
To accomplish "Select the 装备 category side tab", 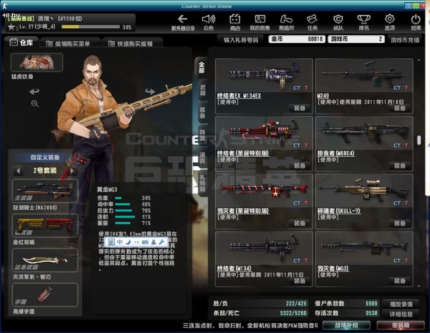I will [202, 112].
